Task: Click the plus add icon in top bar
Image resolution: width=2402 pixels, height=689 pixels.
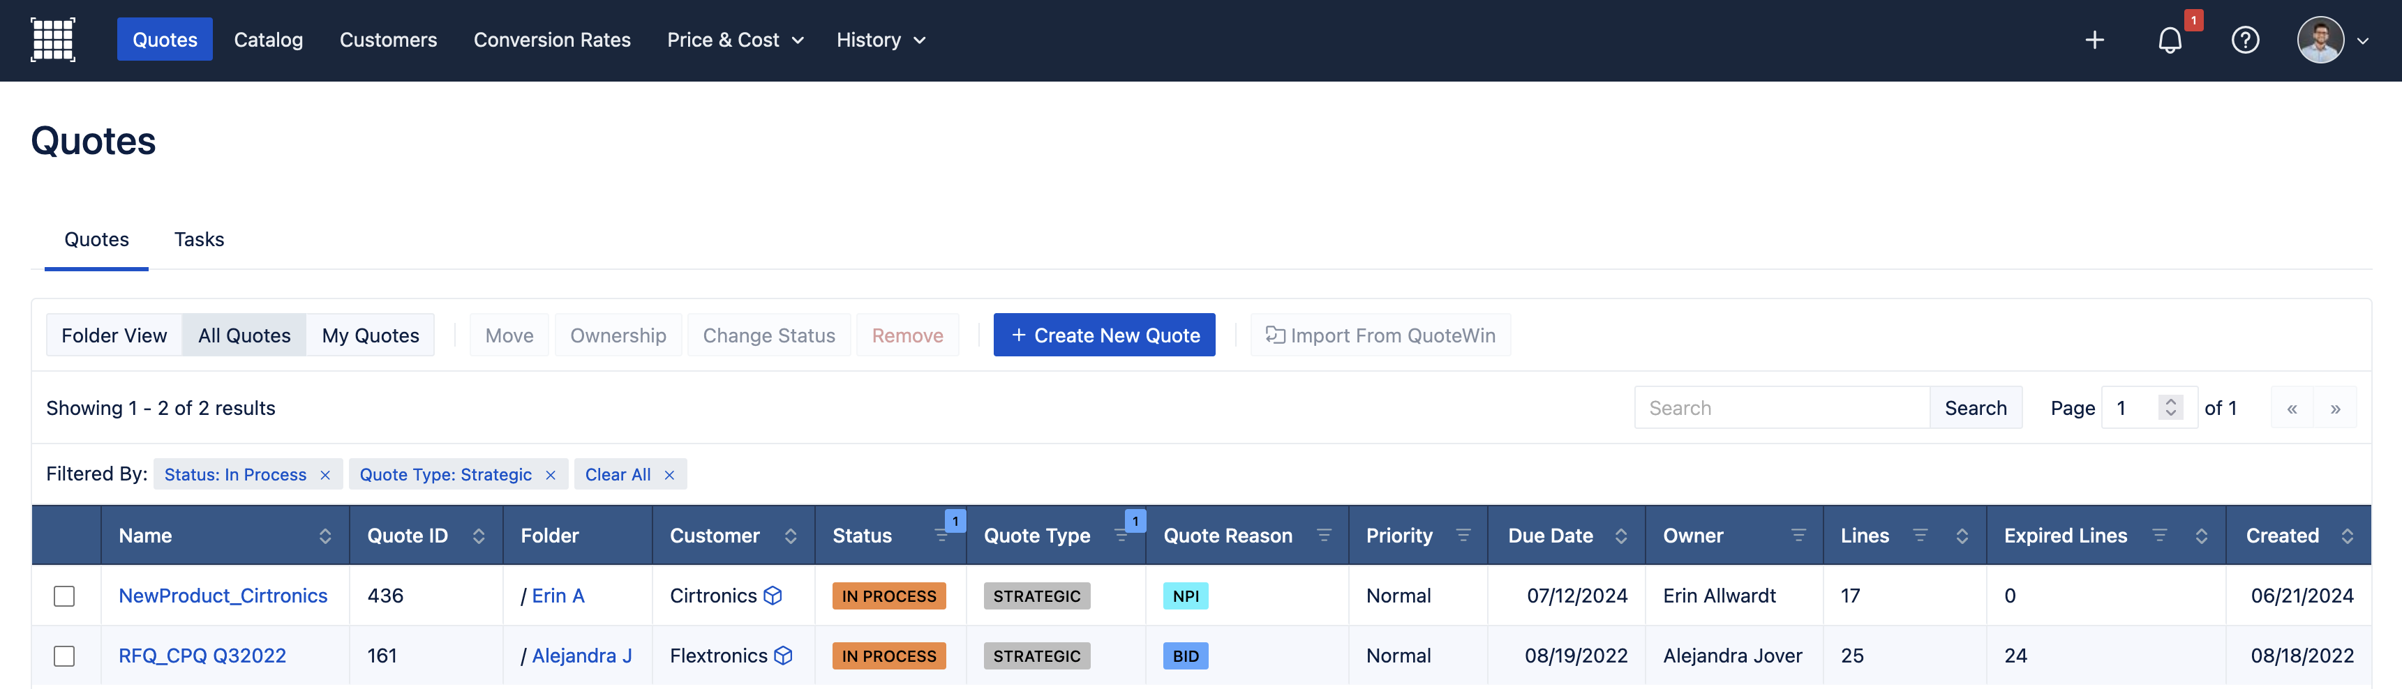Action: click(x=2094, y=40)
